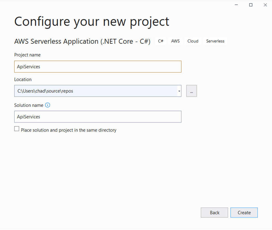Open the folder browse ellipsis button
This screenshot has height=230, width=272.
click(192, 91)
